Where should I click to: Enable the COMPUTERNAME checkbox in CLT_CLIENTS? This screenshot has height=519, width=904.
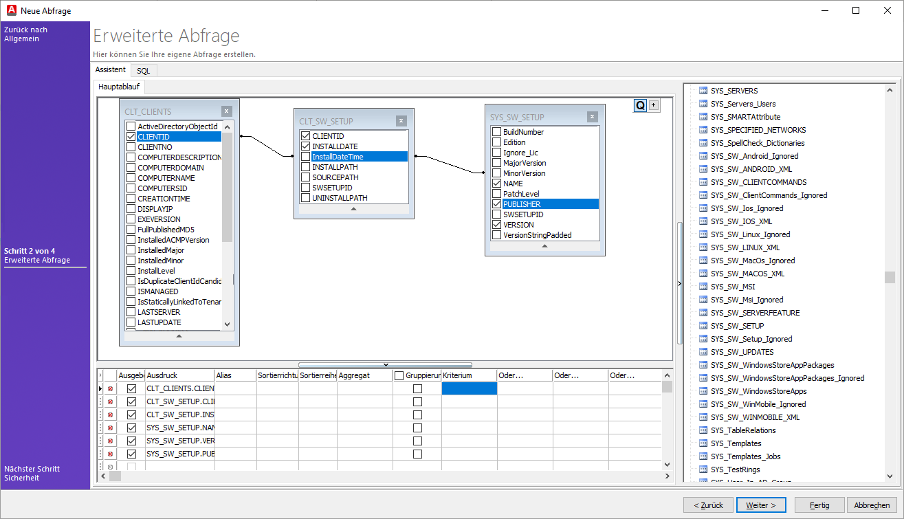pyautogui.click(x=131, y=178)
